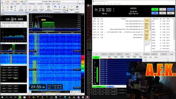This screenshot has height=99, width=176.
Task: Mute speaker icon beside volume slider
Action: tap(5, 26)
